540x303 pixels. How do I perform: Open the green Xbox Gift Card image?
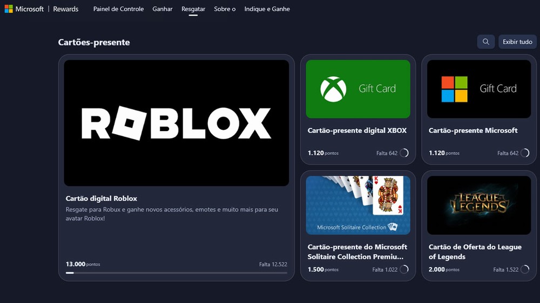(x=358, y=89)
